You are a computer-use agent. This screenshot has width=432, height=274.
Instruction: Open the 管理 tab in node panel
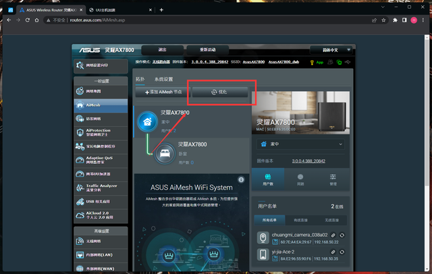(333, 180)
